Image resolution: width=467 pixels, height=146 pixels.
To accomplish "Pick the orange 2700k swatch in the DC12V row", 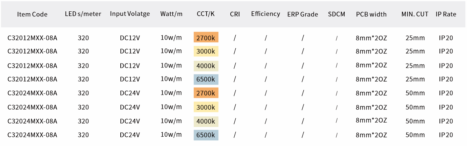I will [x=206, y=37].
